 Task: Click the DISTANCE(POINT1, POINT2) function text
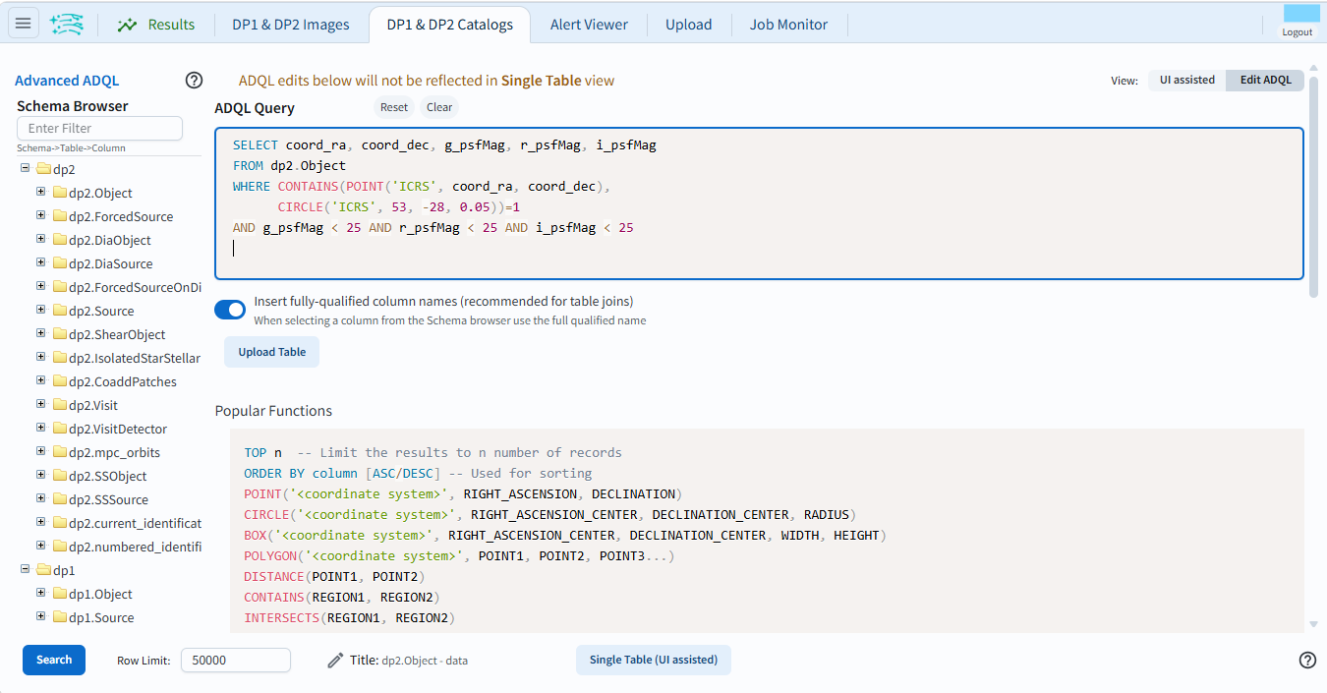pos(334,576)
